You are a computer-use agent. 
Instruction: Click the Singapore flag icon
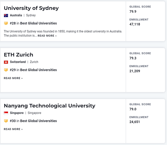(6, 113)
